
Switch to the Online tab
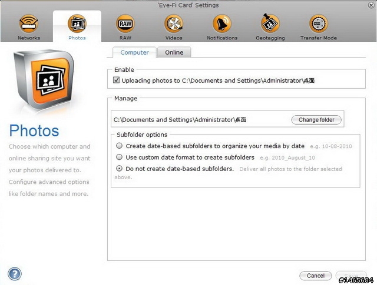pyautogui.click(x=174, y=52)
